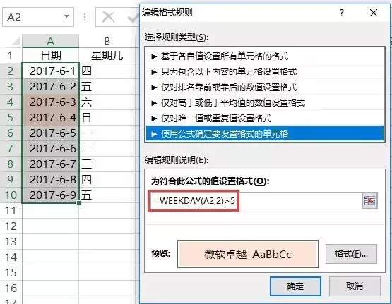Click cell with date 2017-6-6

50,148
